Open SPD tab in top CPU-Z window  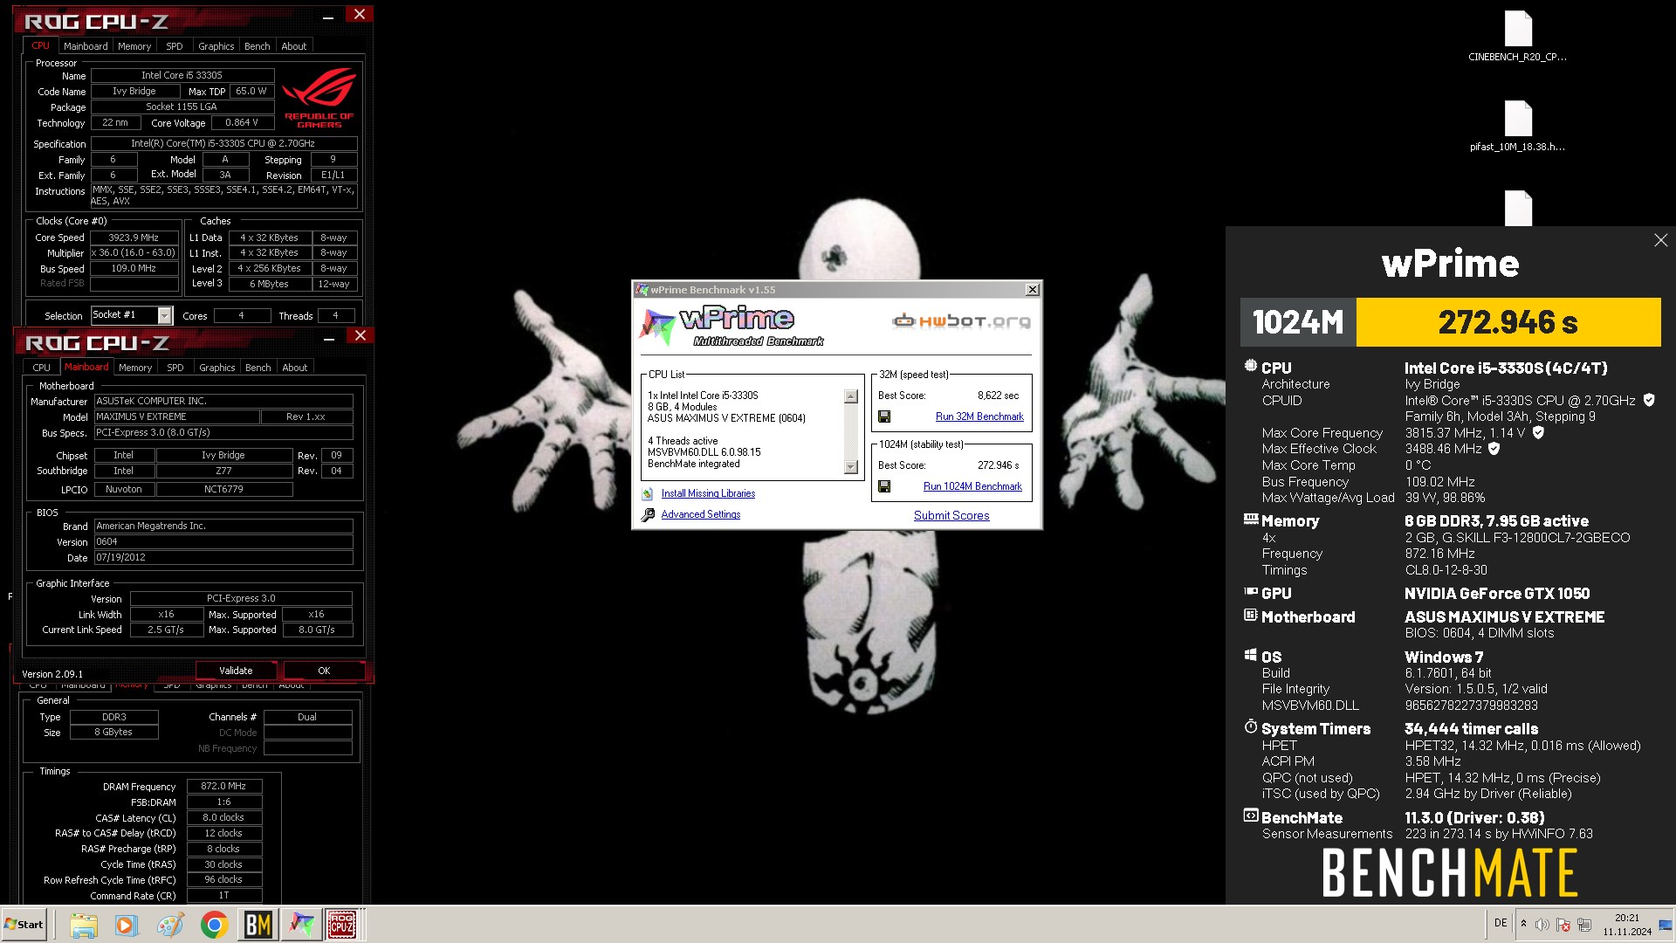pos(175,46)
